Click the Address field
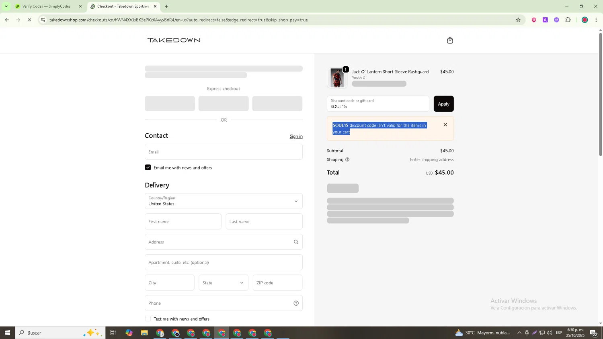603x339 pixels. click(x=224, y=242)
